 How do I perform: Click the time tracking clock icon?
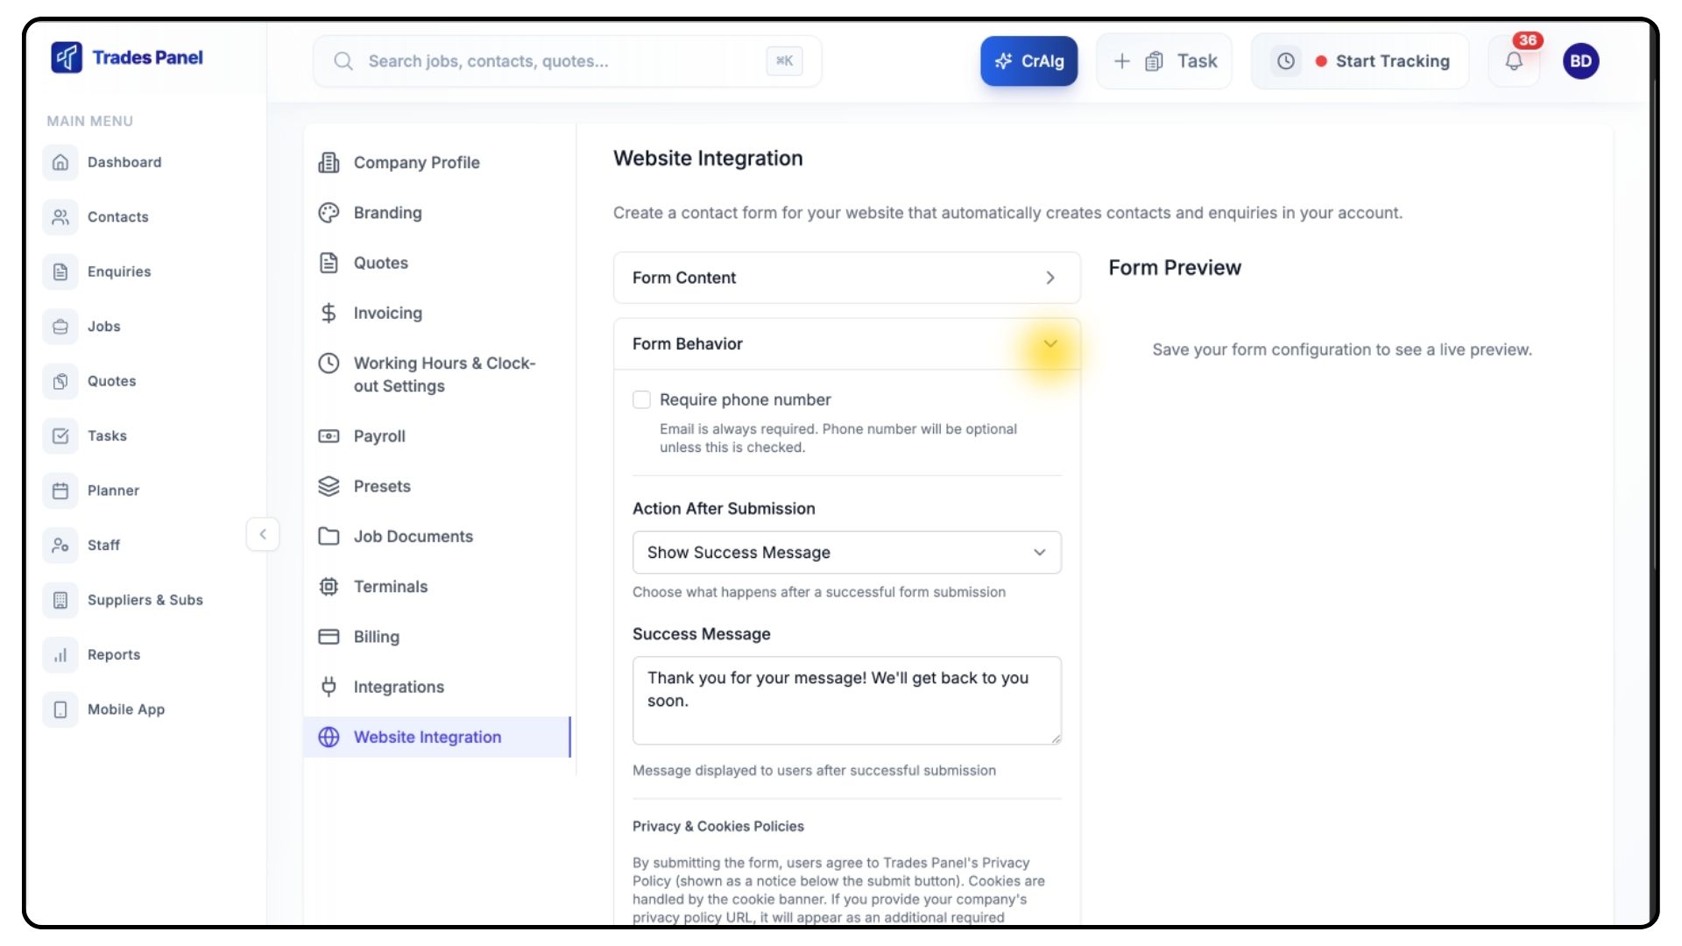1285,61
